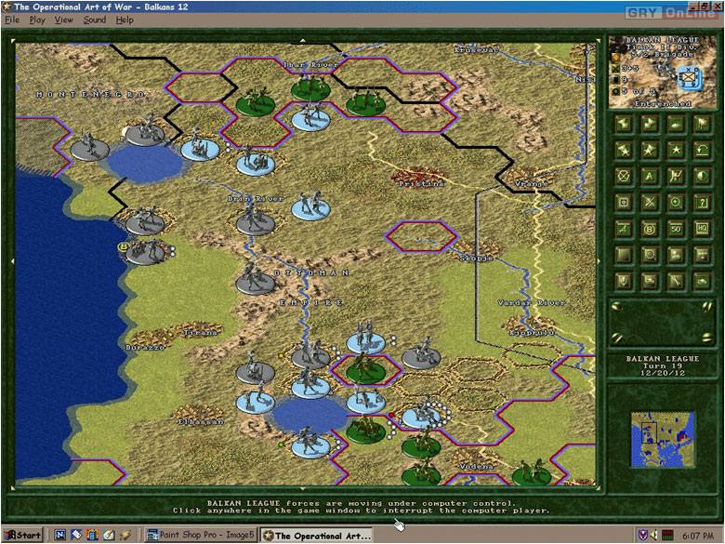Screen dimensions: 725x544
Task: Click the star with left arrow button
Action: (x=624, y=150)
